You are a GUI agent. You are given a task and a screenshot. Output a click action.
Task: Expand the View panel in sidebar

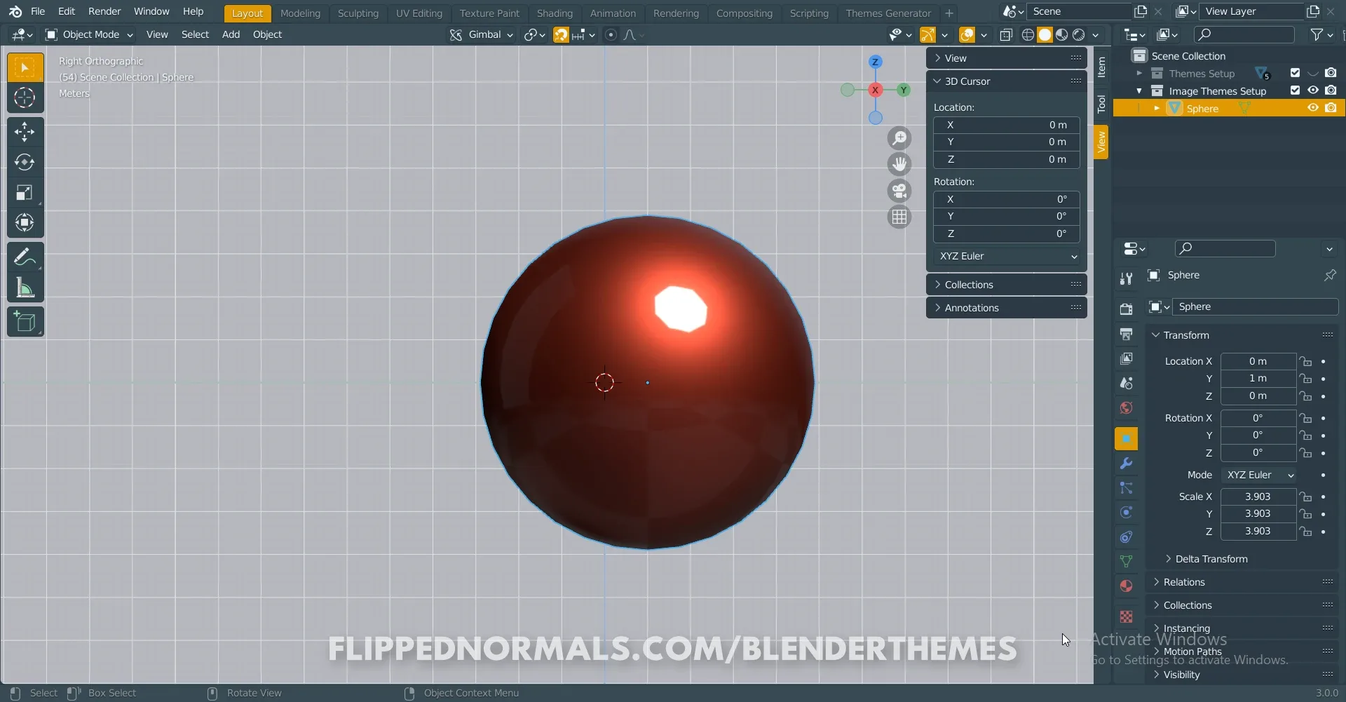pos(1006,58)
